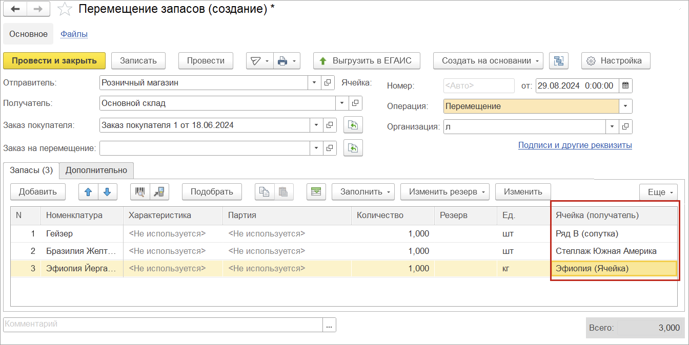Open the comment editor with ellipsis button
The height and width of the screenshot is (345, 689).
pos(329,325)
